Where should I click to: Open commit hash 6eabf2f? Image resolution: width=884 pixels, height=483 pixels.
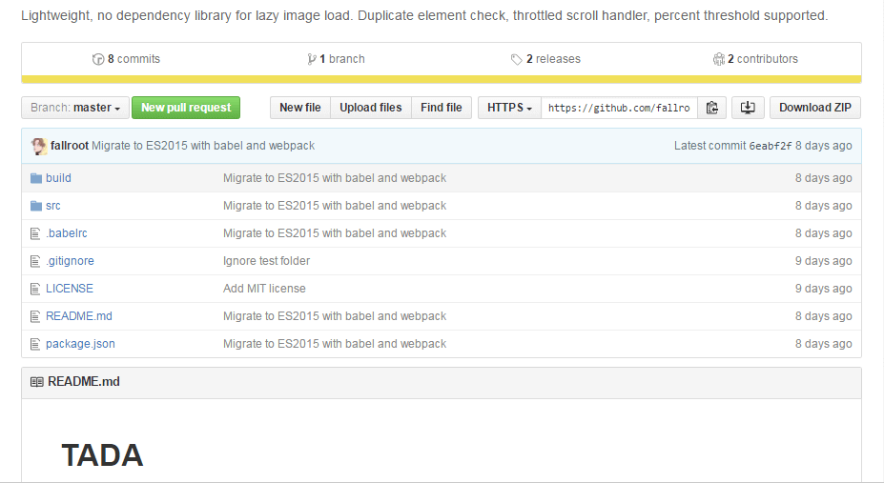(771, 146)
